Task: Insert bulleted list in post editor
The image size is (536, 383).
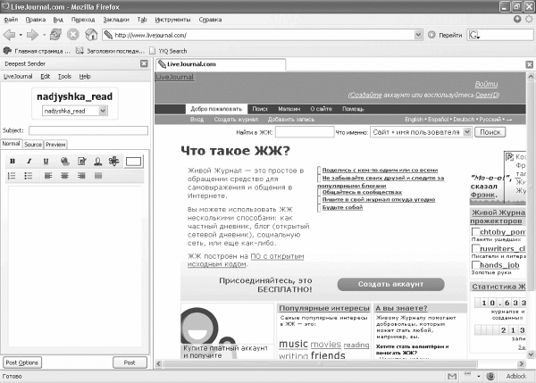Action: click(x=29, y=176)
